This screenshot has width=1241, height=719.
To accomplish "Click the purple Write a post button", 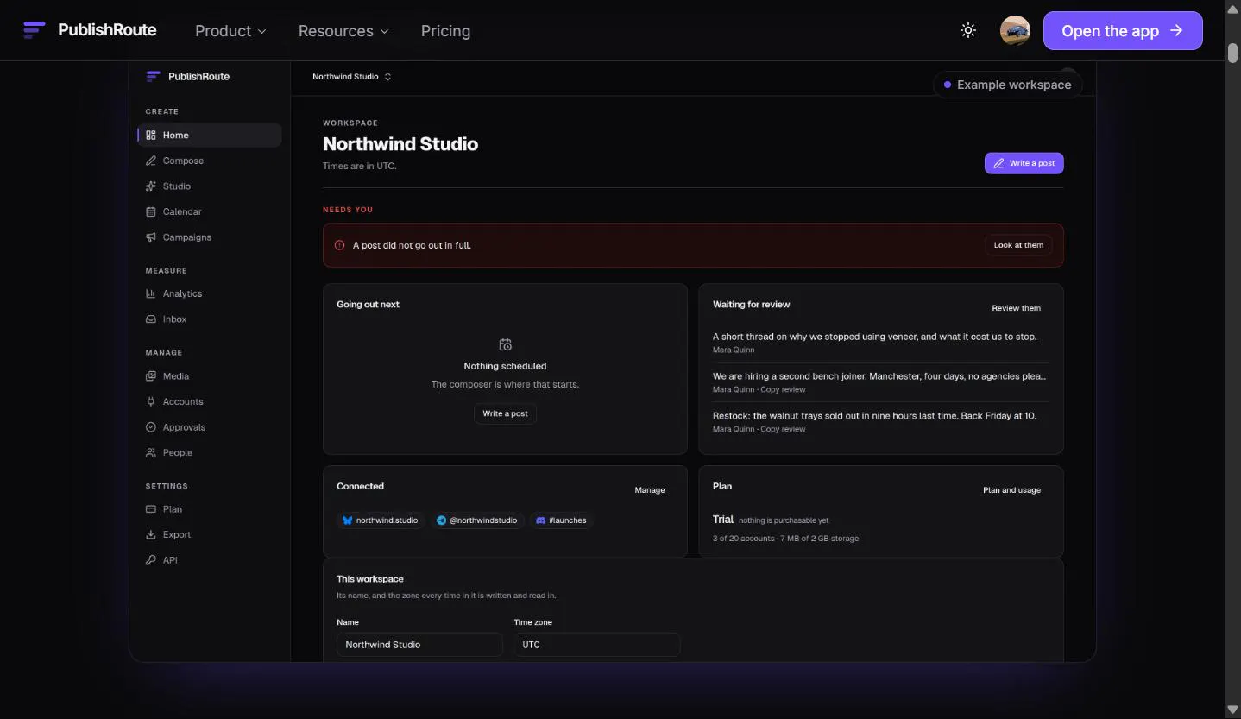I will point(1024,163).
